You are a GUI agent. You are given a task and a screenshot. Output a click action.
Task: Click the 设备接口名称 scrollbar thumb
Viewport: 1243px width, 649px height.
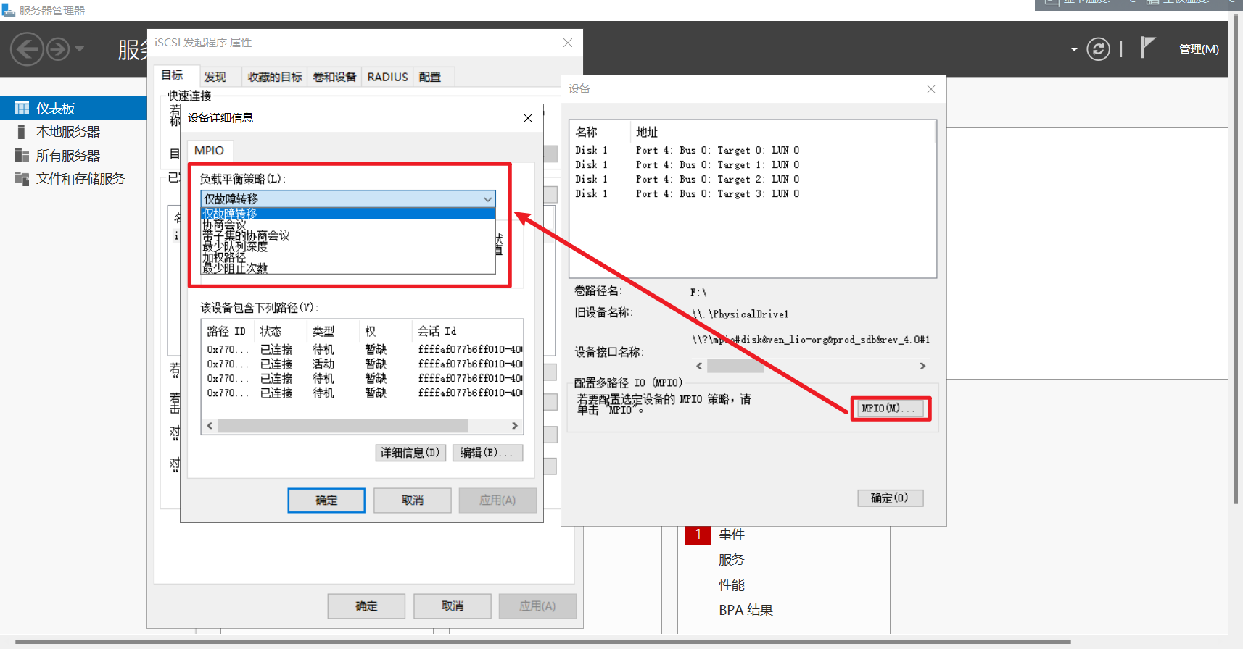pyautogui.click(x=735, y=366)
